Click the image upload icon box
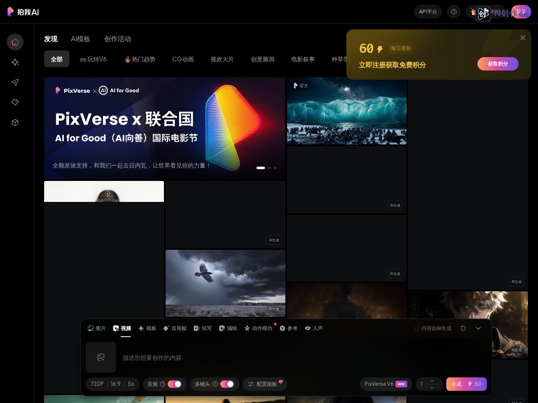538x403 pixels. (x=101, y=357)
